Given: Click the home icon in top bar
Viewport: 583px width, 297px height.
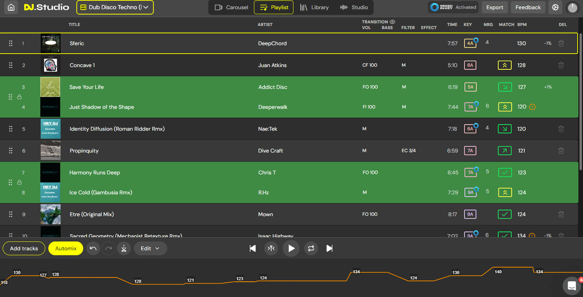Looking at the screenshot, I should pyautogui.click(x=11, y=7).
